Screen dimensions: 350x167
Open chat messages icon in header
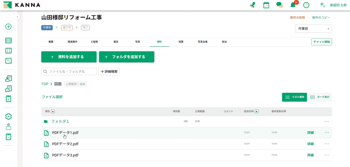(x=279, y=5)
